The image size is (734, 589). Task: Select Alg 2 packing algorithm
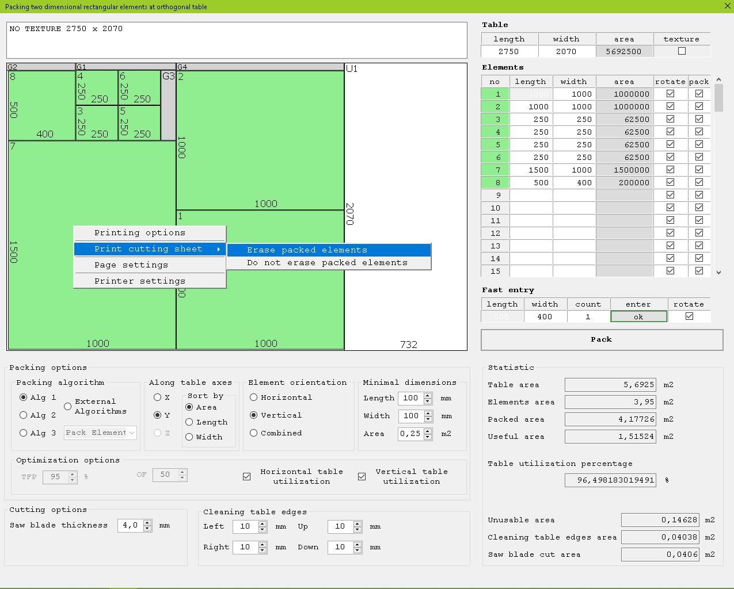pyautogui.click(x=24, y=415)
